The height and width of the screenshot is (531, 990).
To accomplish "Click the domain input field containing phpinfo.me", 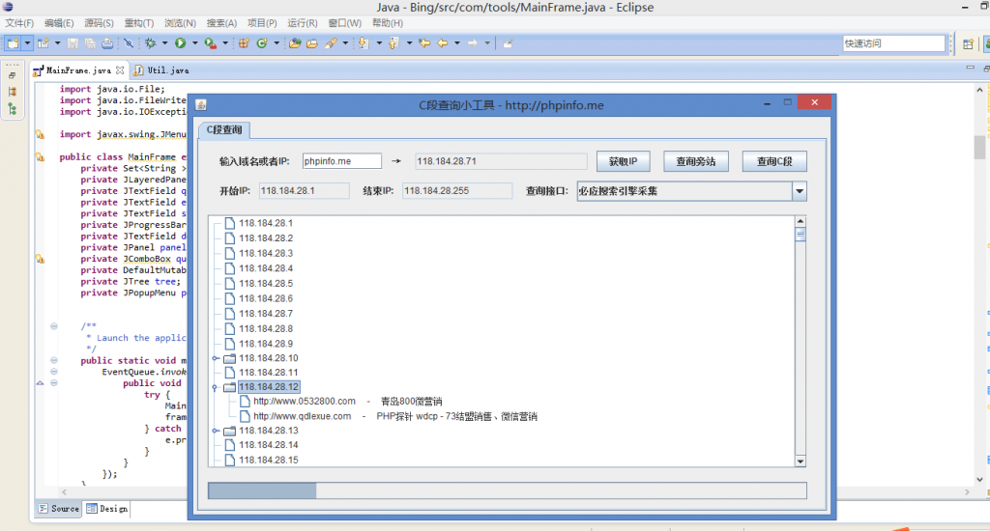I will point(341,161).
